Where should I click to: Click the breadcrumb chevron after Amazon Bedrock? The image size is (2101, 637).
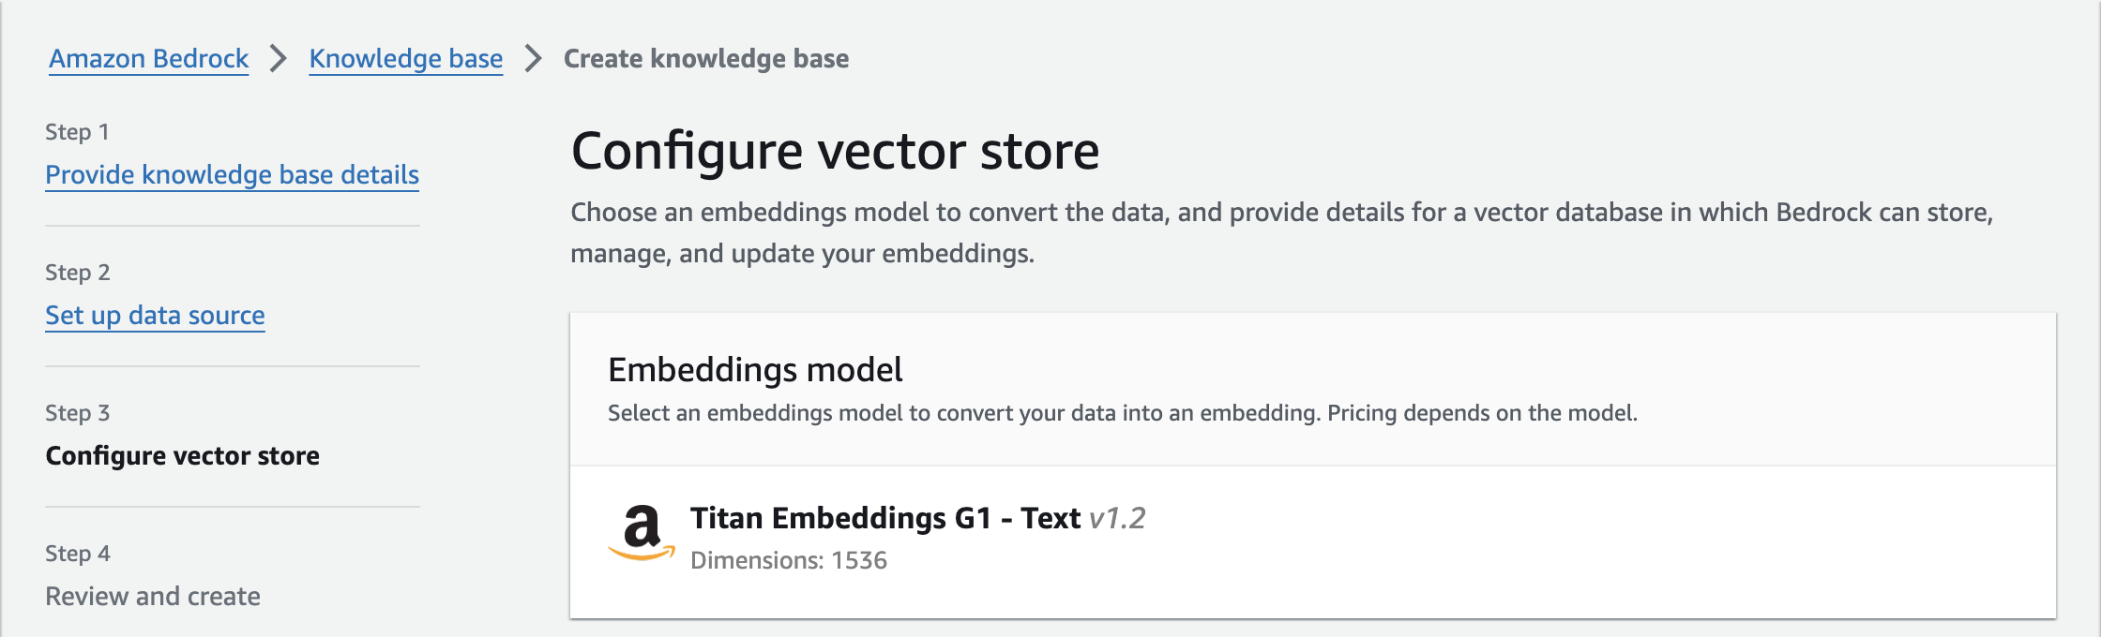[x=278, y=58]
